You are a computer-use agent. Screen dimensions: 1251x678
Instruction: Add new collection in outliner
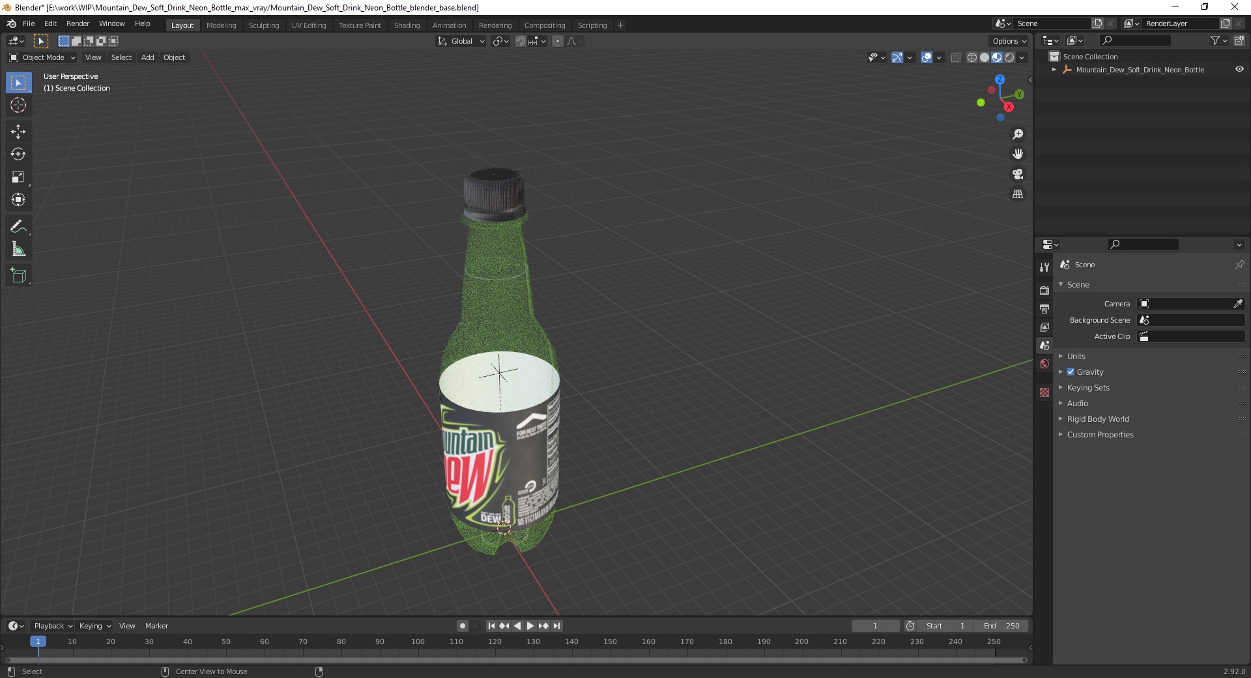pos(1239,40)
